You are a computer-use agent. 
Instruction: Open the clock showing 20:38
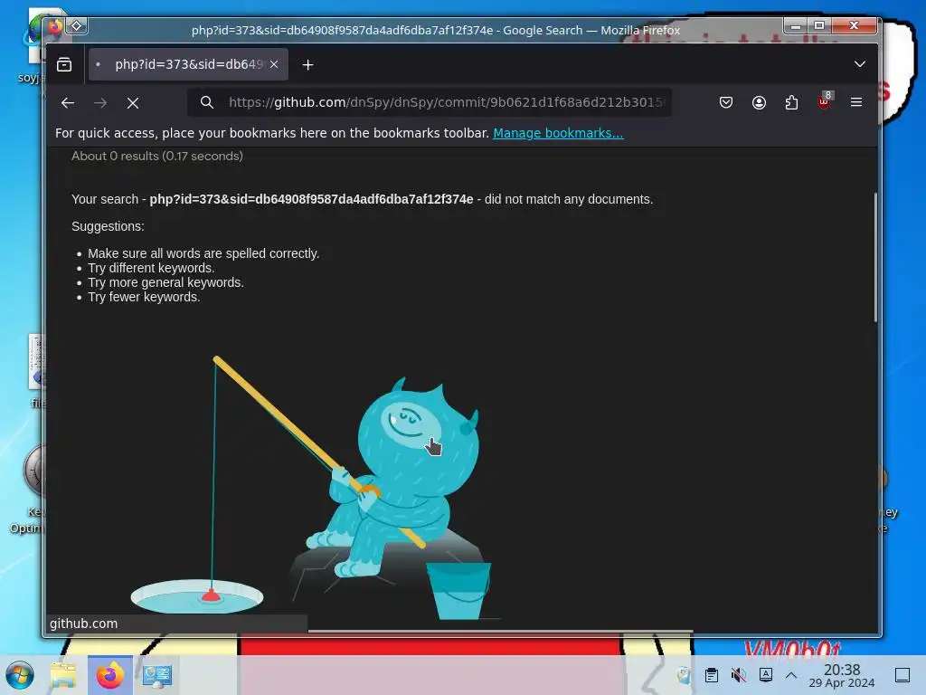842,675
